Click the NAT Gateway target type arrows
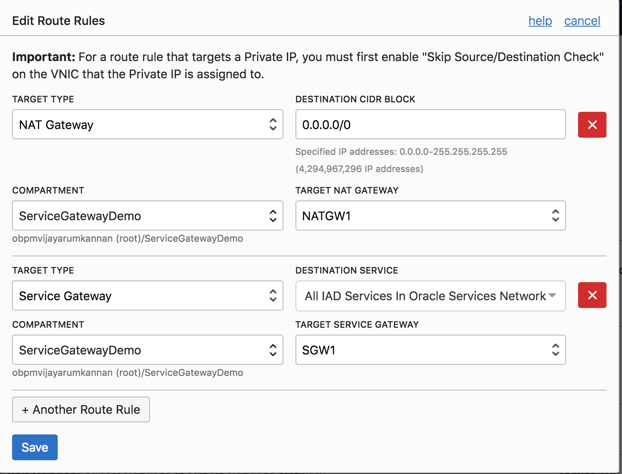The image size is (622, 474). 273,125
